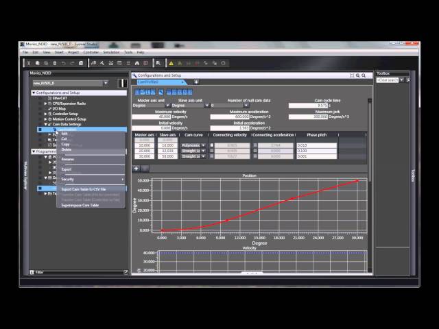The width and height of the screenshot is (439, 329).
Task: Click the yellow warning triangle toolbar icon
Action: click(x=171, y=63)
